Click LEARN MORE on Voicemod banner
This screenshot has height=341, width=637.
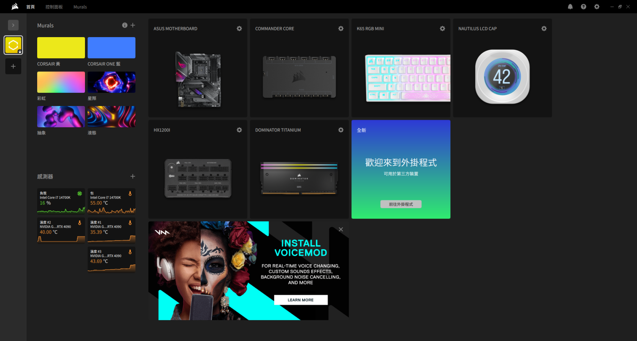[x=300, y=300]
